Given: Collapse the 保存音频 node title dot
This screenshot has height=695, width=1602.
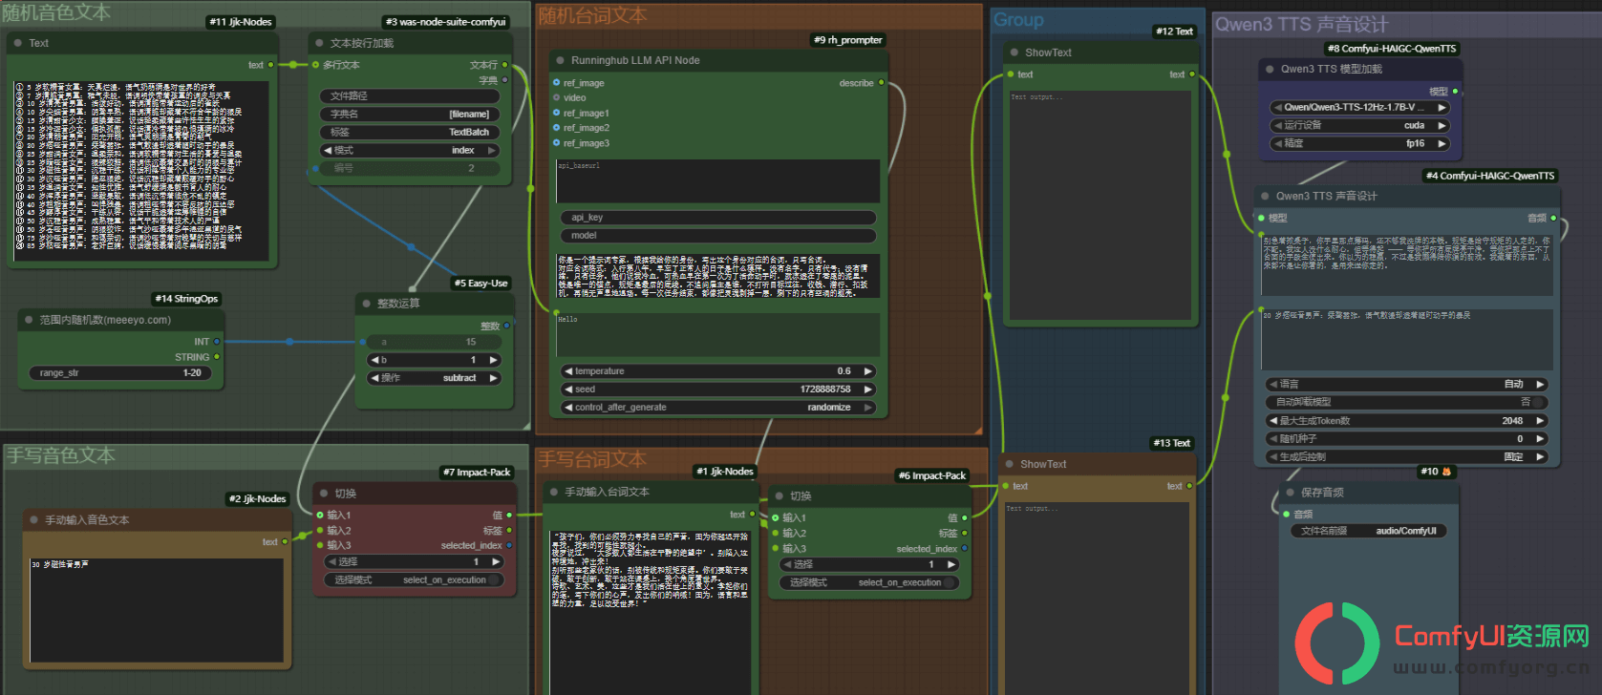Looking at the screenshot, I should [1290, 493].
